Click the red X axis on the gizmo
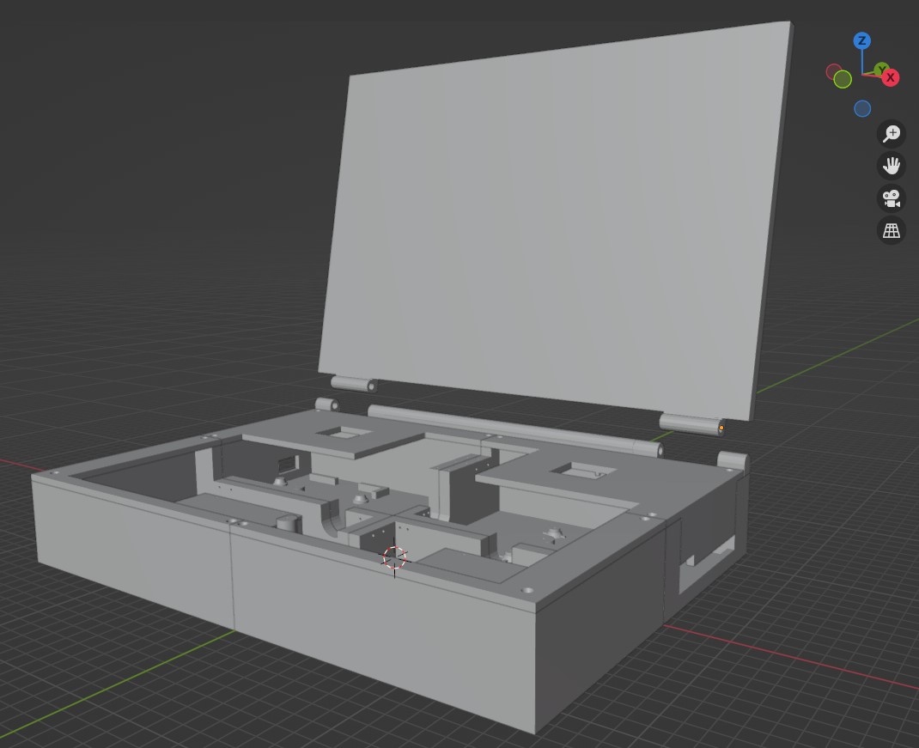 [x=891, y=77]
